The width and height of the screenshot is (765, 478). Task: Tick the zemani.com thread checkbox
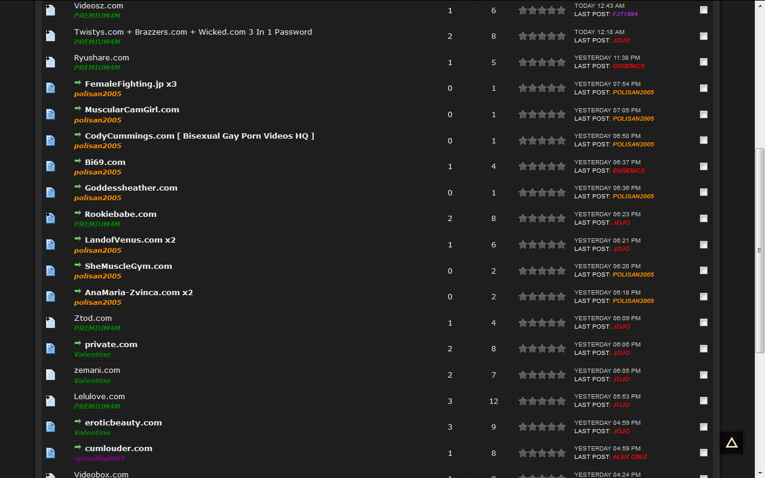(x=703, y=375)
